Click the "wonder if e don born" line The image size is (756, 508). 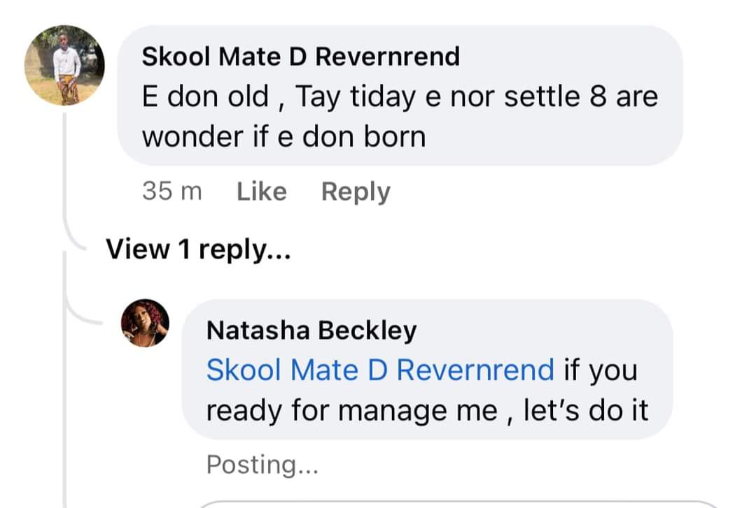pos(283,136)
